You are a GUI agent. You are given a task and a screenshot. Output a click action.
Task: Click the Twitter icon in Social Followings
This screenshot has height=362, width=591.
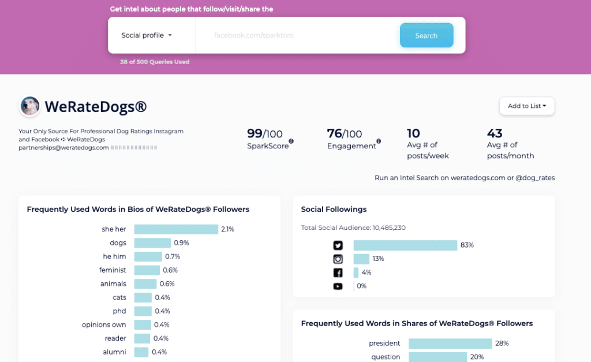[x=338, y=245]
